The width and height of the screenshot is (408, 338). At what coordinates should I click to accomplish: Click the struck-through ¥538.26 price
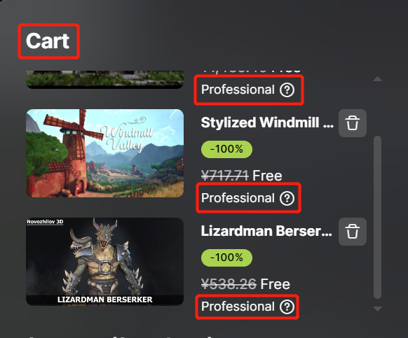(229, 284)
